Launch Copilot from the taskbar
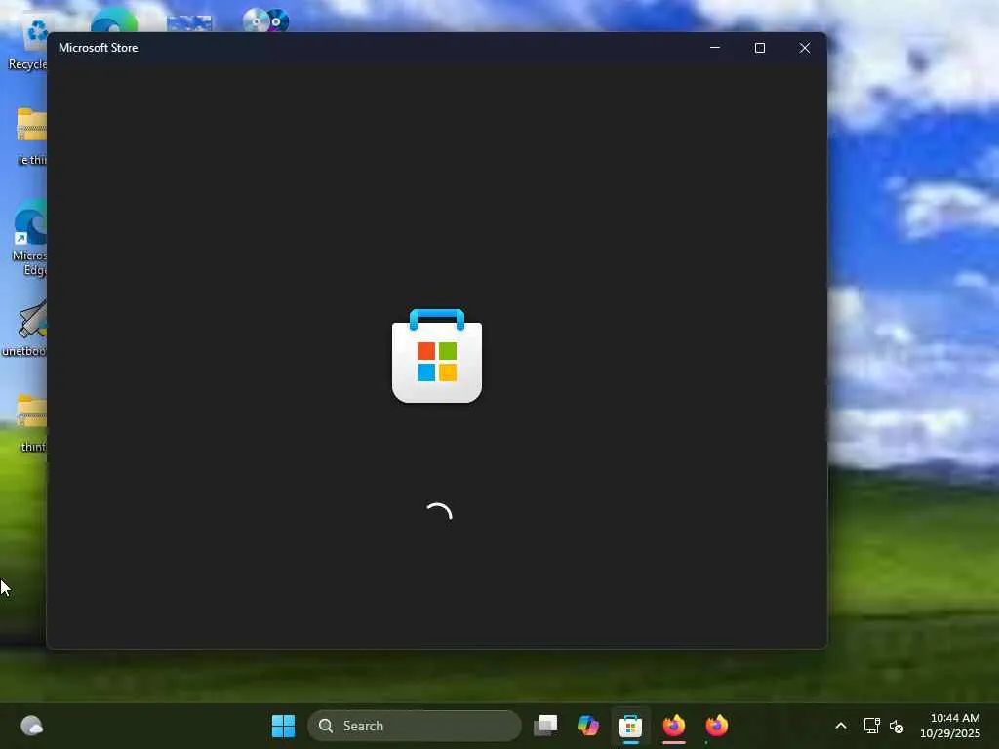This screenshot has width=999, height=749. [587, 726]
